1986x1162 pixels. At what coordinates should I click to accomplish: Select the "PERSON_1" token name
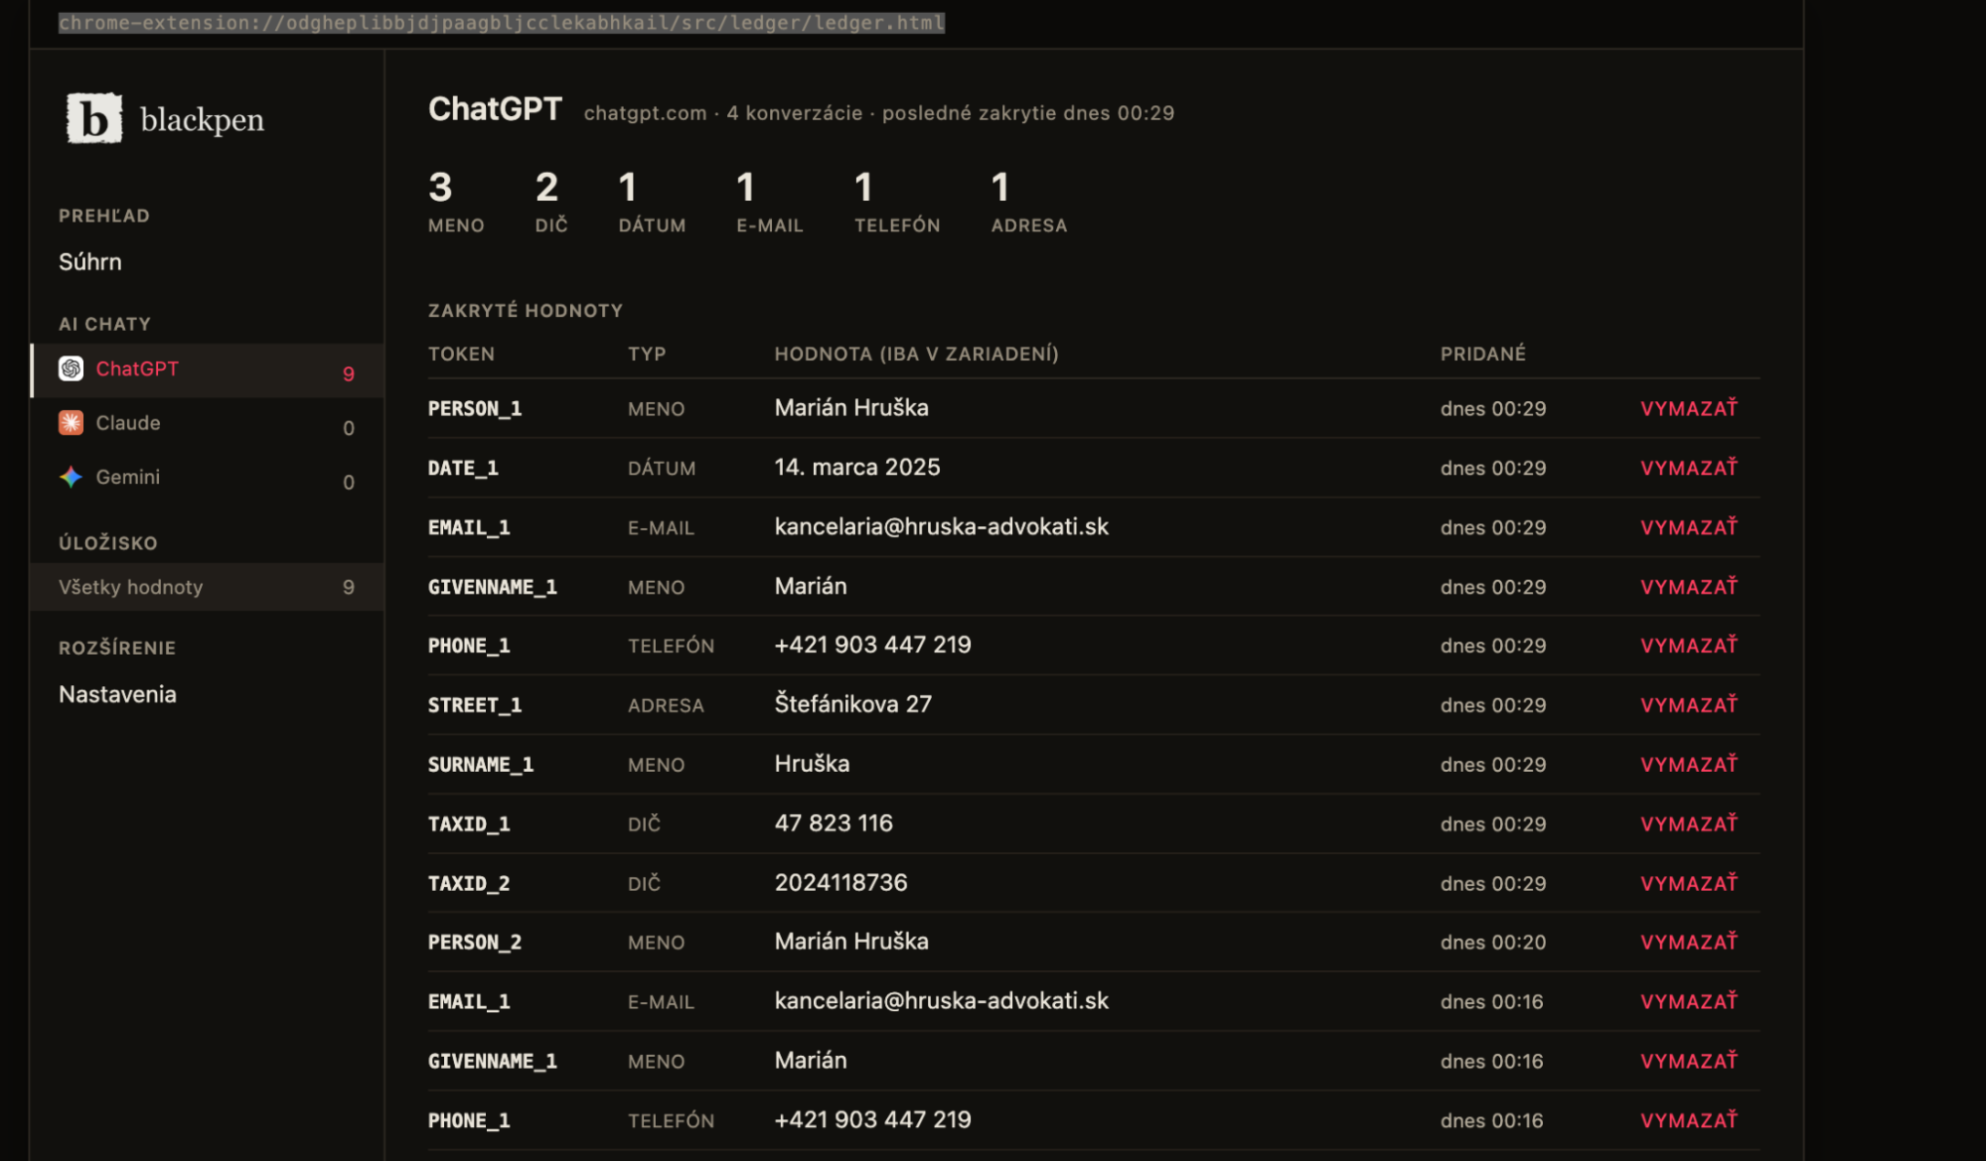click(475, 409)
